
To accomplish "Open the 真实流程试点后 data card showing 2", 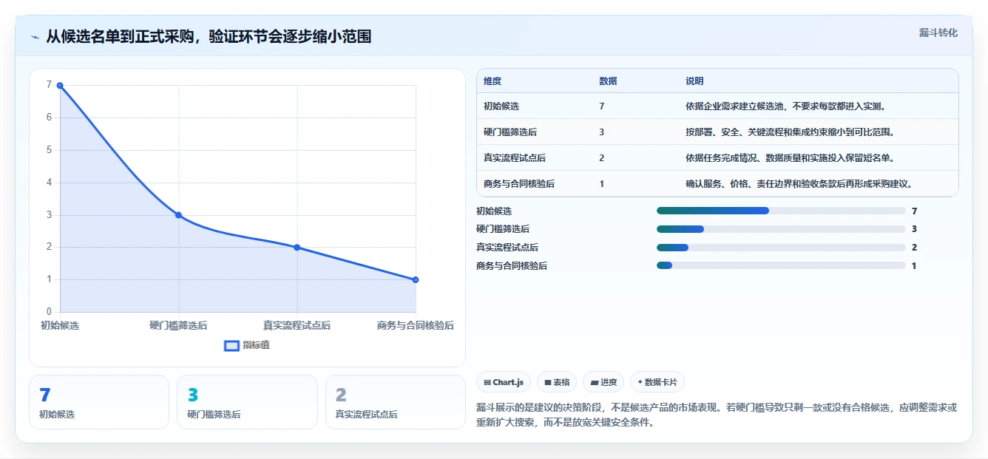I will click(396, 402).
